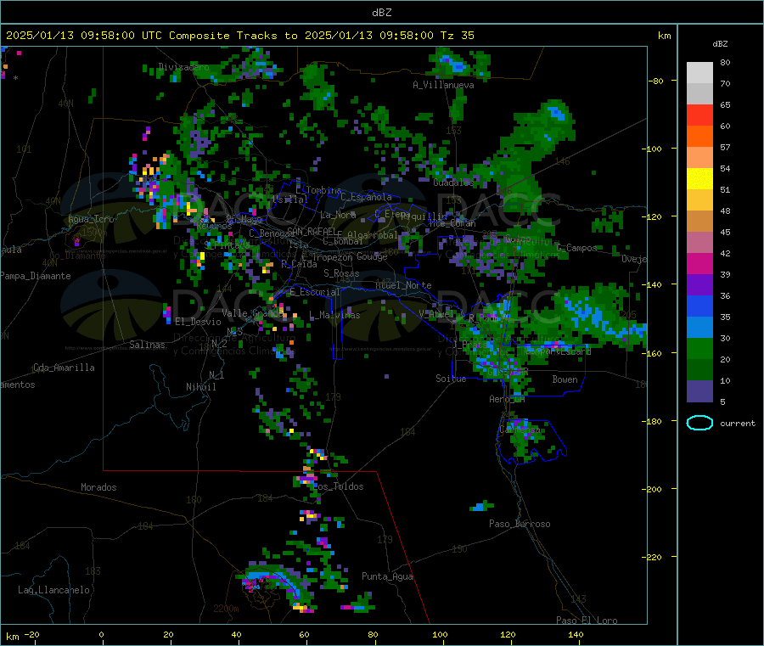Click the 'Valle_Grande' place label
Viewport: 764px width, 646px height.
click(x=252, y=312)
